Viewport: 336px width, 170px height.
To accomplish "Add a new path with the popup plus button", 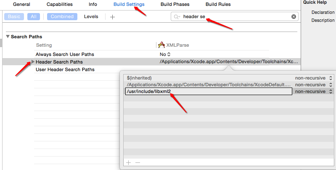I will tap(129, 162).
